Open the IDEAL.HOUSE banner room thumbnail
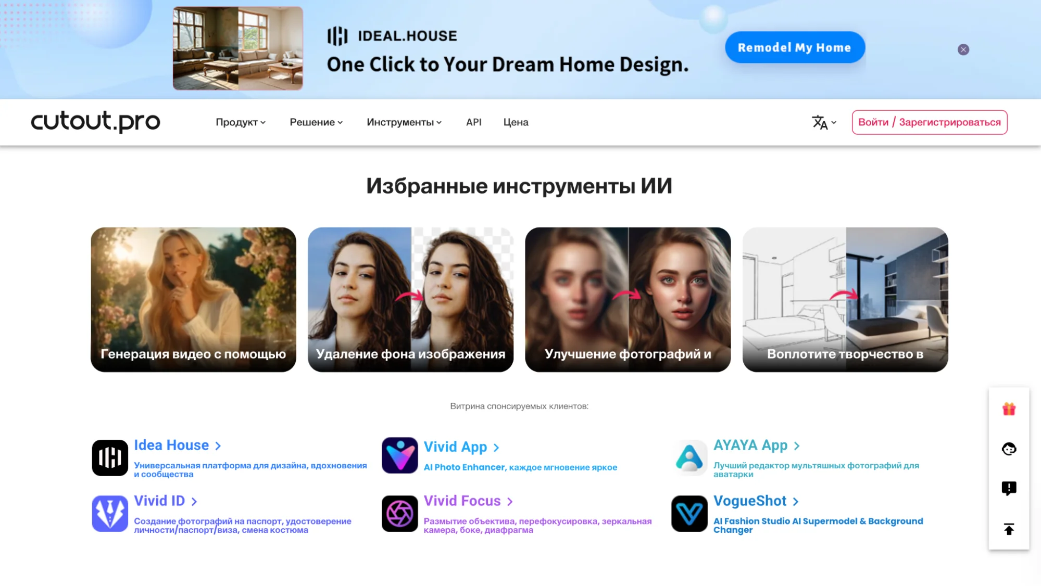 click(x=238, y=48)
